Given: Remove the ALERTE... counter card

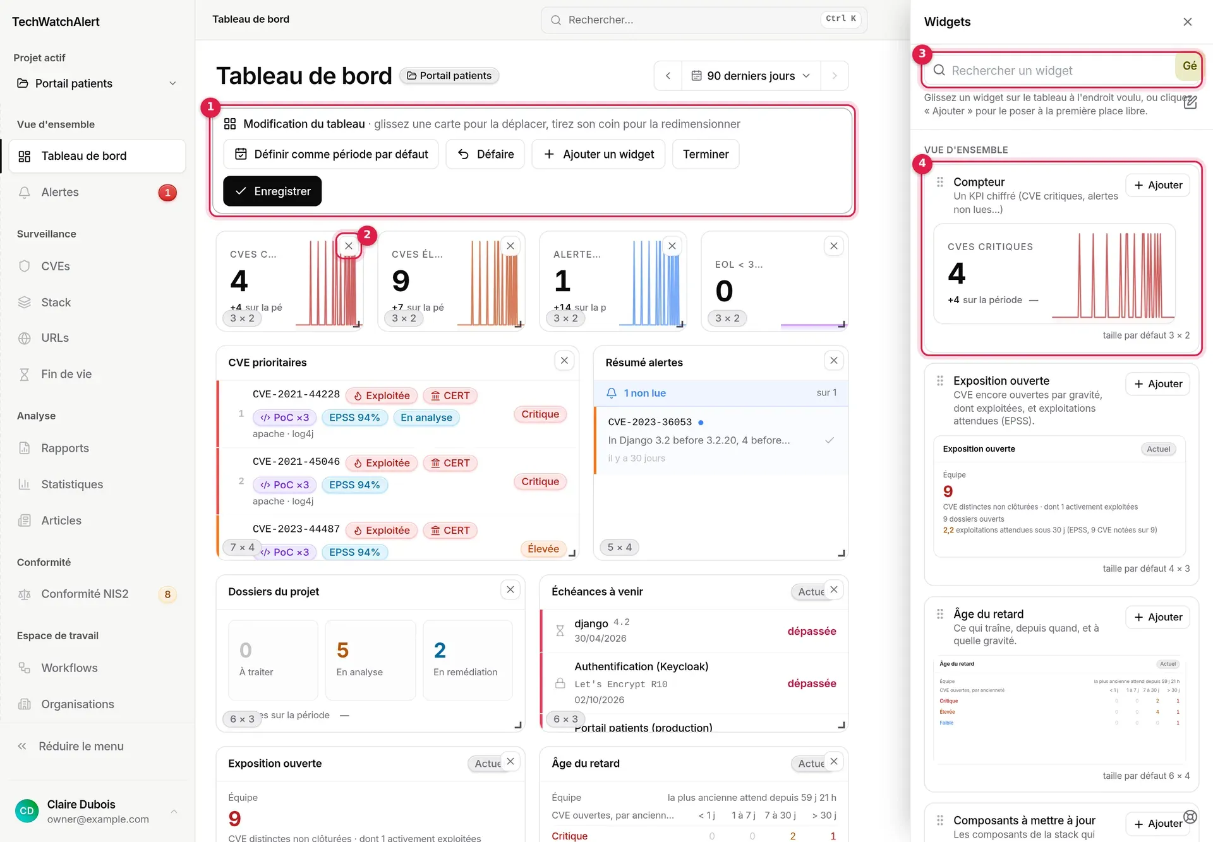Looking at the screenshot, I should 672,246.
